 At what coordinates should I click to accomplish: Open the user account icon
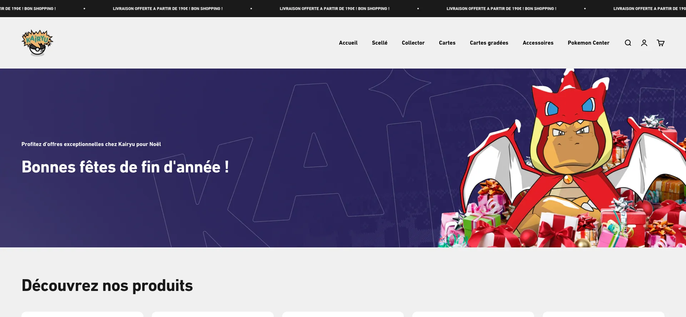[x=644, y=43]
